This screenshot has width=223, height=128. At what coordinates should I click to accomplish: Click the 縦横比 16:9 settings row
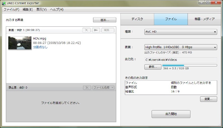[x=171, y=92]
